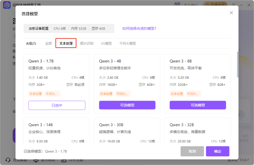254x165 pixels.
Task: Click the 多任务轻推理全能手 description
Action: coord(115,68)
